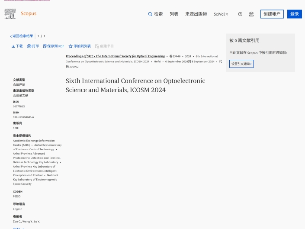Collapse the details using 收起 at bottom
Image resolution: width=305 pixels, height=229 pixels.
point(17,228)
